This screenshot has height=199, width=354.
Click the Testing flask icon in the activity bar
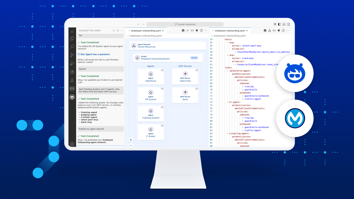(72, 80)
